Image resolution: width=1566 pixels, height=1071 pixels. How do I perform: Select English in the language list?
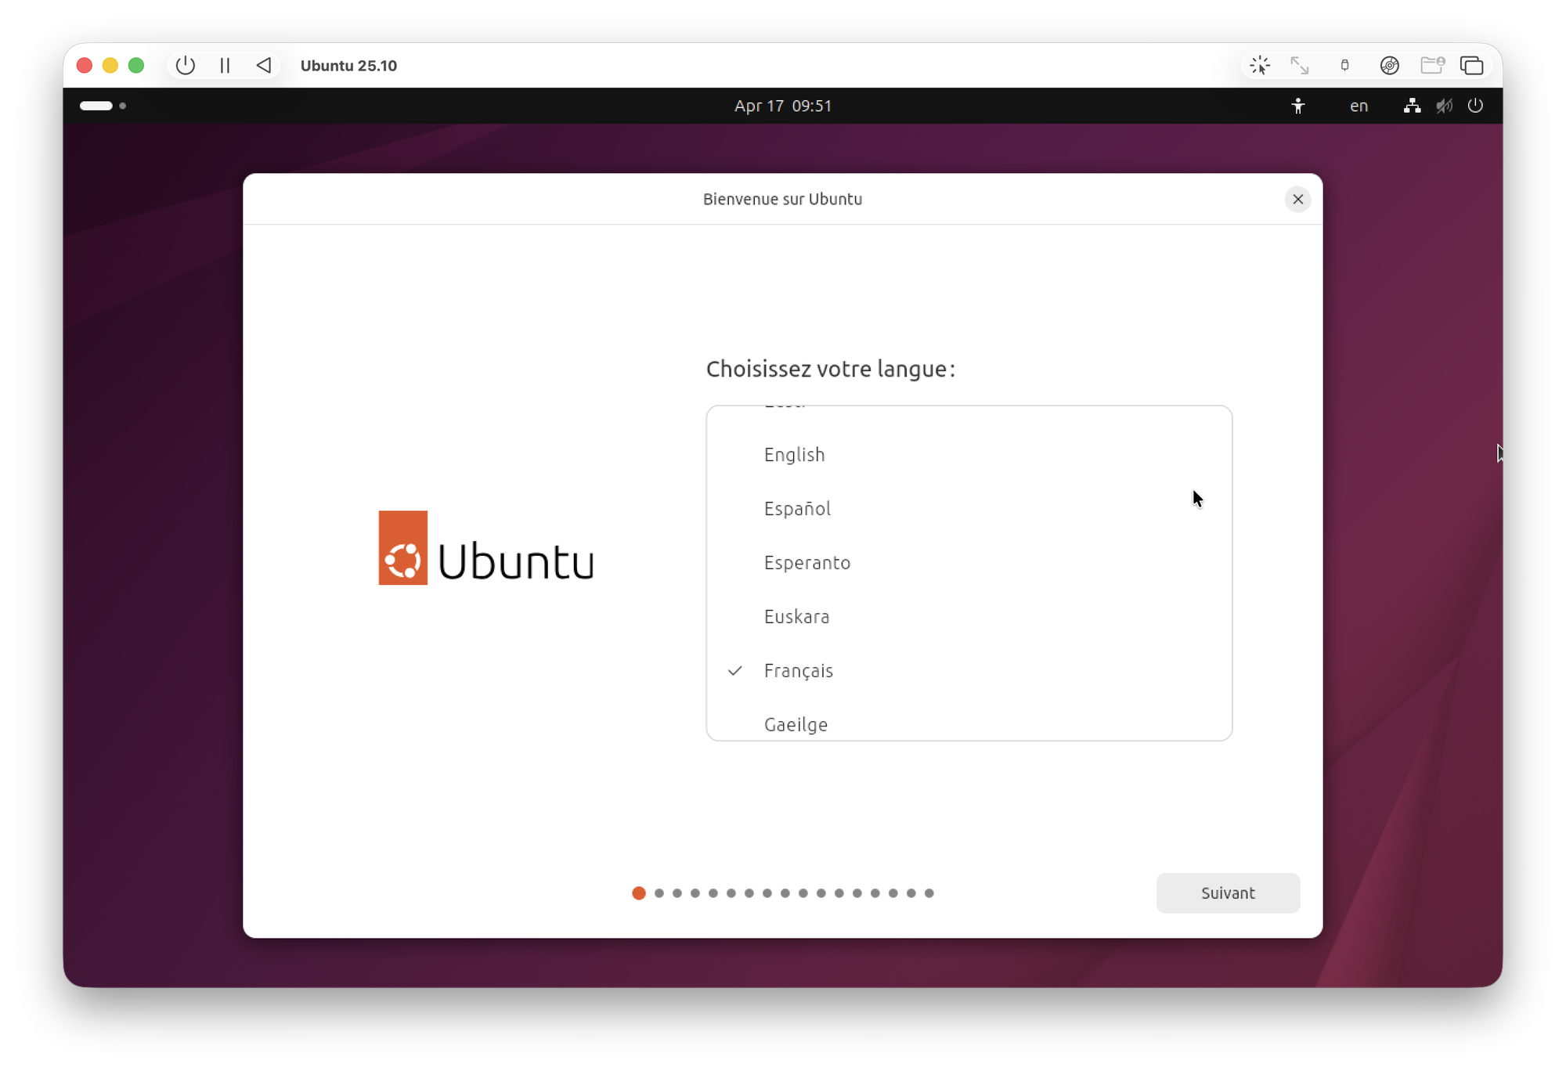tap(794, 455)
